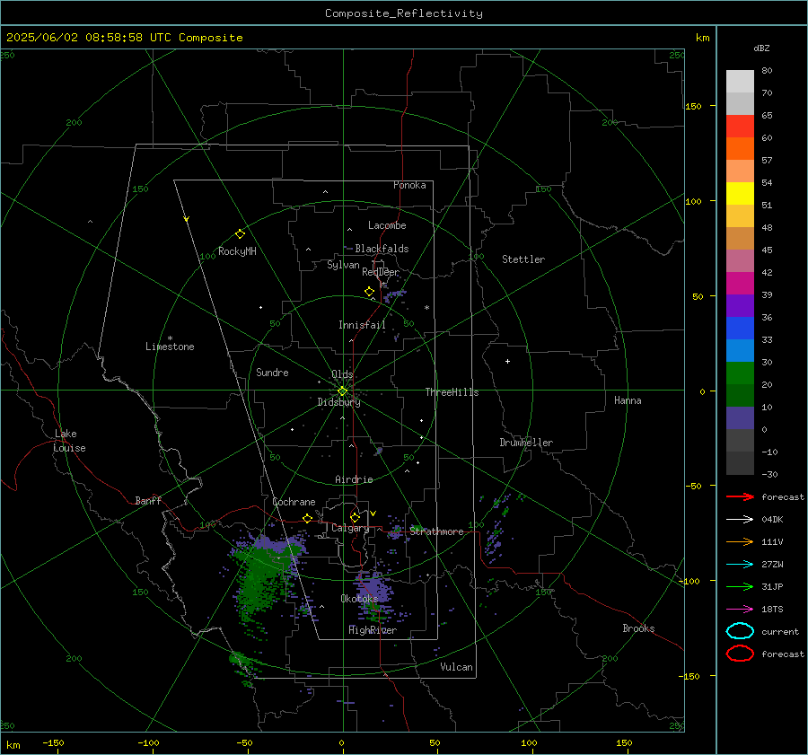The width and height of the screenshot is (808, 755).
Task: Select the Okotoks label
Action: (359, 598)
